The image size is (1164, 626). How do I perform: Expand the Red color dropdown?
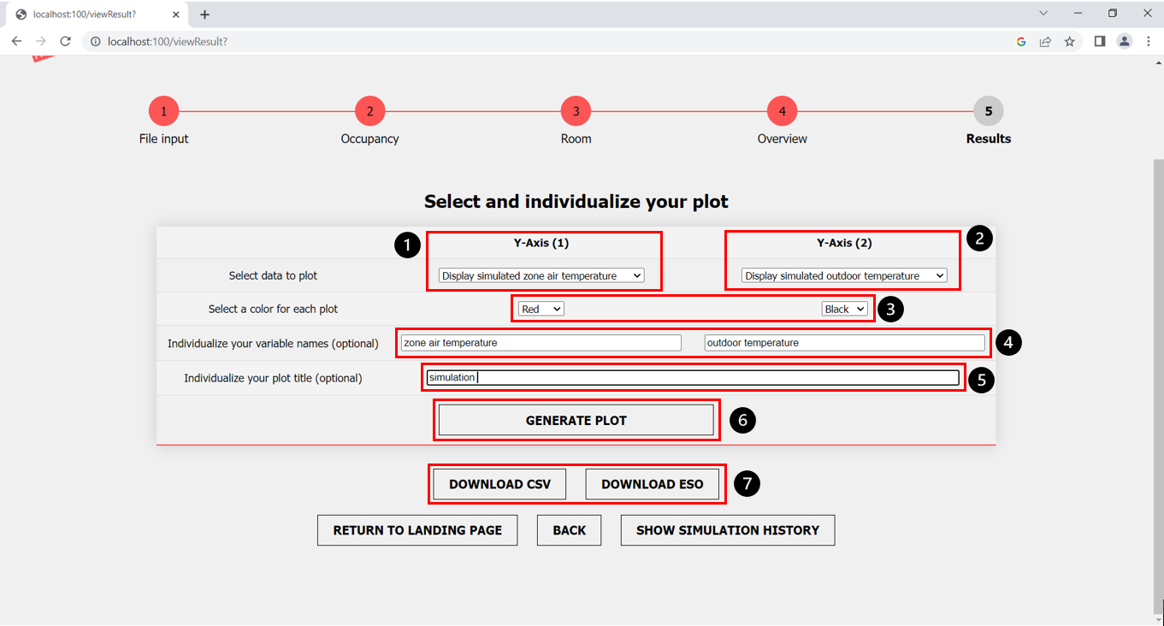(541, 309)
